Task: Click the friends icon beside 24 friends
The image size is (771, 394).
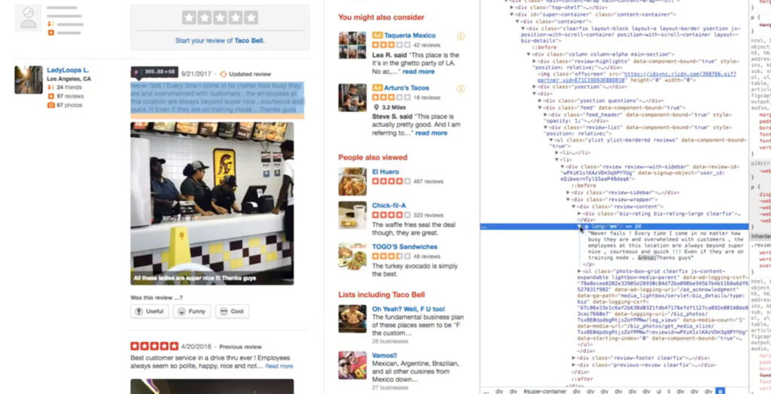Action: point(50,87)
